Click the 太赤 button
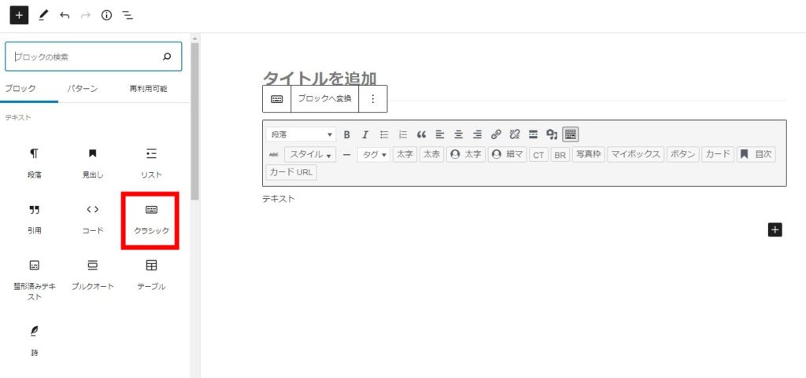Screen dimensions: 806x378 [x=432, y=154]
